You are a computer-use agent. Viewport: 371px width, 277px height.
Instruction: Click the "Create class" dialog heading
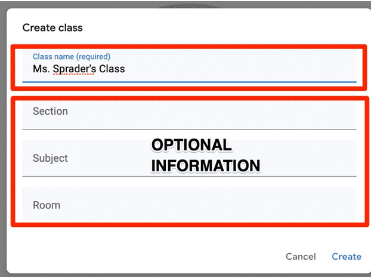click(52, 27)
